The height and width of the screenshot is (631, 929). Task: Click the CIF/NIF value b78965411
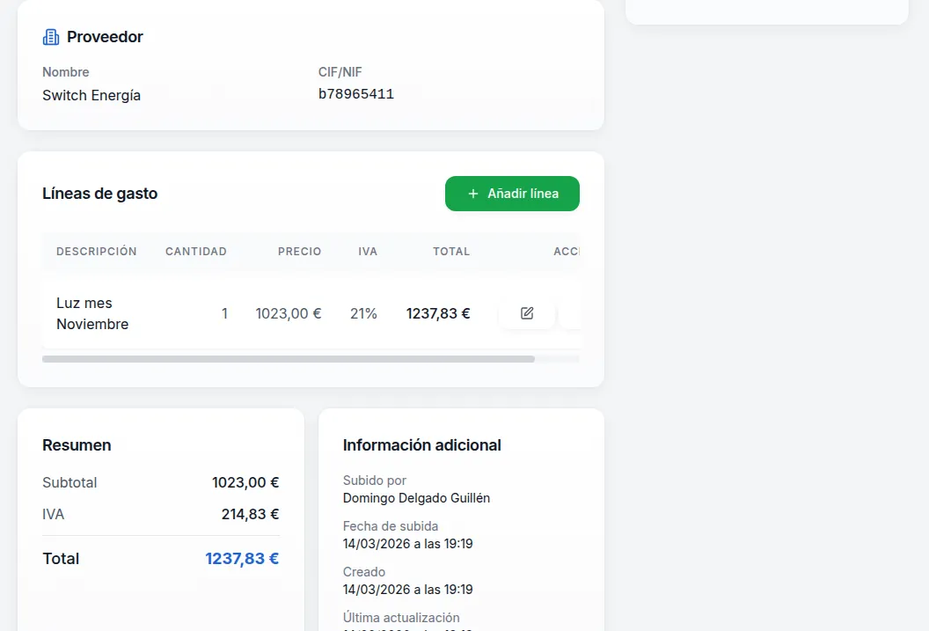pos(356,94)
